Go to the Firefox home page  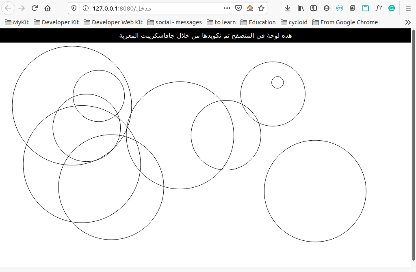(x=48, y=8)
